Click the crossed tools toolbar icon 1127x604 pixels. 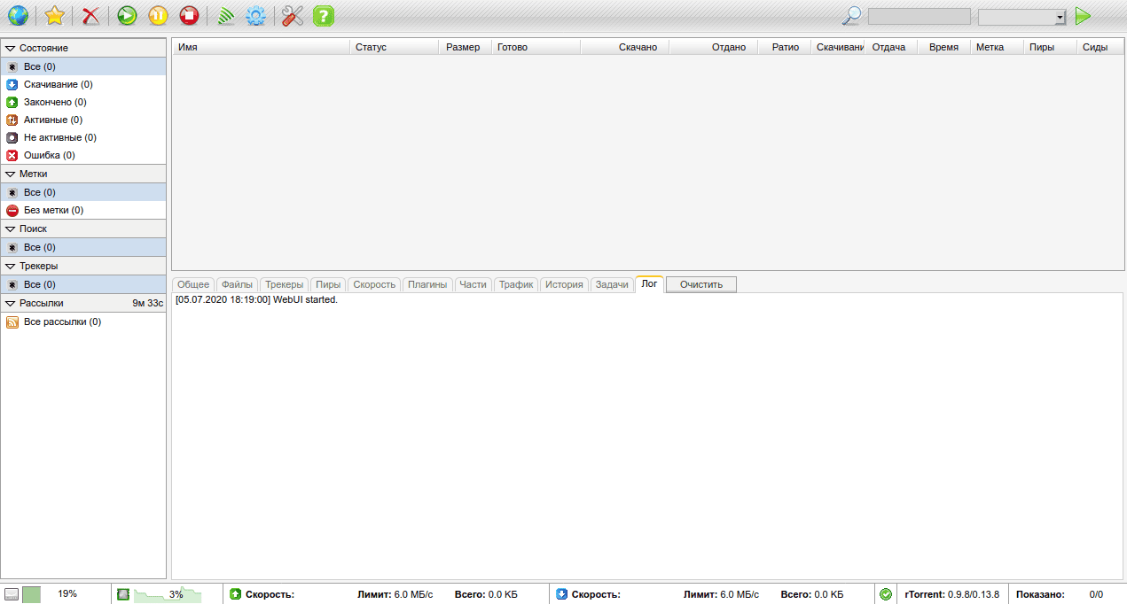293,15
